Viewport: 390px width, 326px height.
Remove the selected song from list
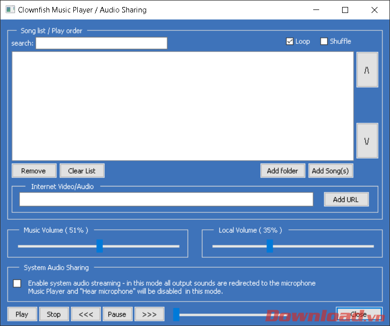(x=33, y=170)
